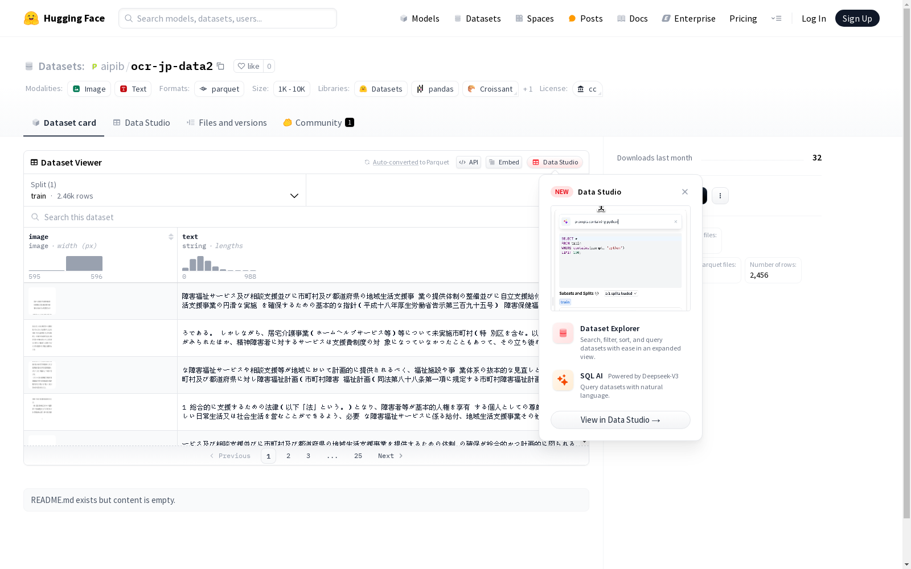Click the SQL AI sparkle icon
This screenshot has width=911, height=569.
pos(563,380)
